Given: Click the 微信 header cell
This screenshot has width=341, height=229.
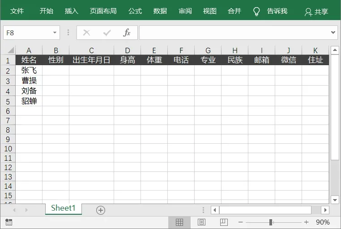Looking at the screenshot, I should [x=289, y=60].
